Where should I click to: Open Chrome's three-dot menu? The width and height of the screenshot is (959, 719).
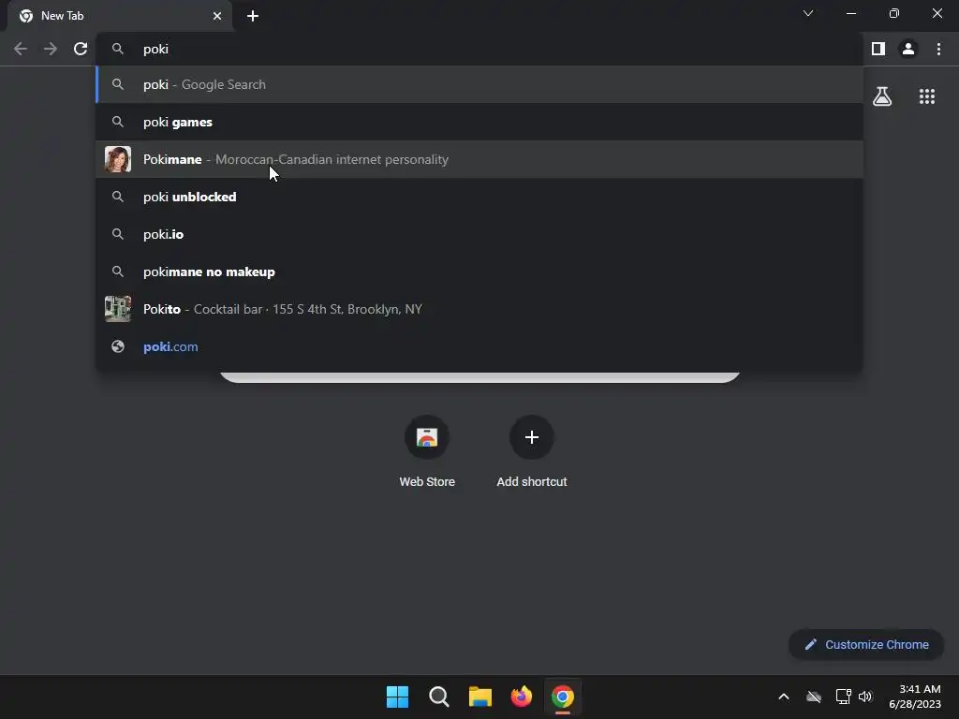(938, 49)
